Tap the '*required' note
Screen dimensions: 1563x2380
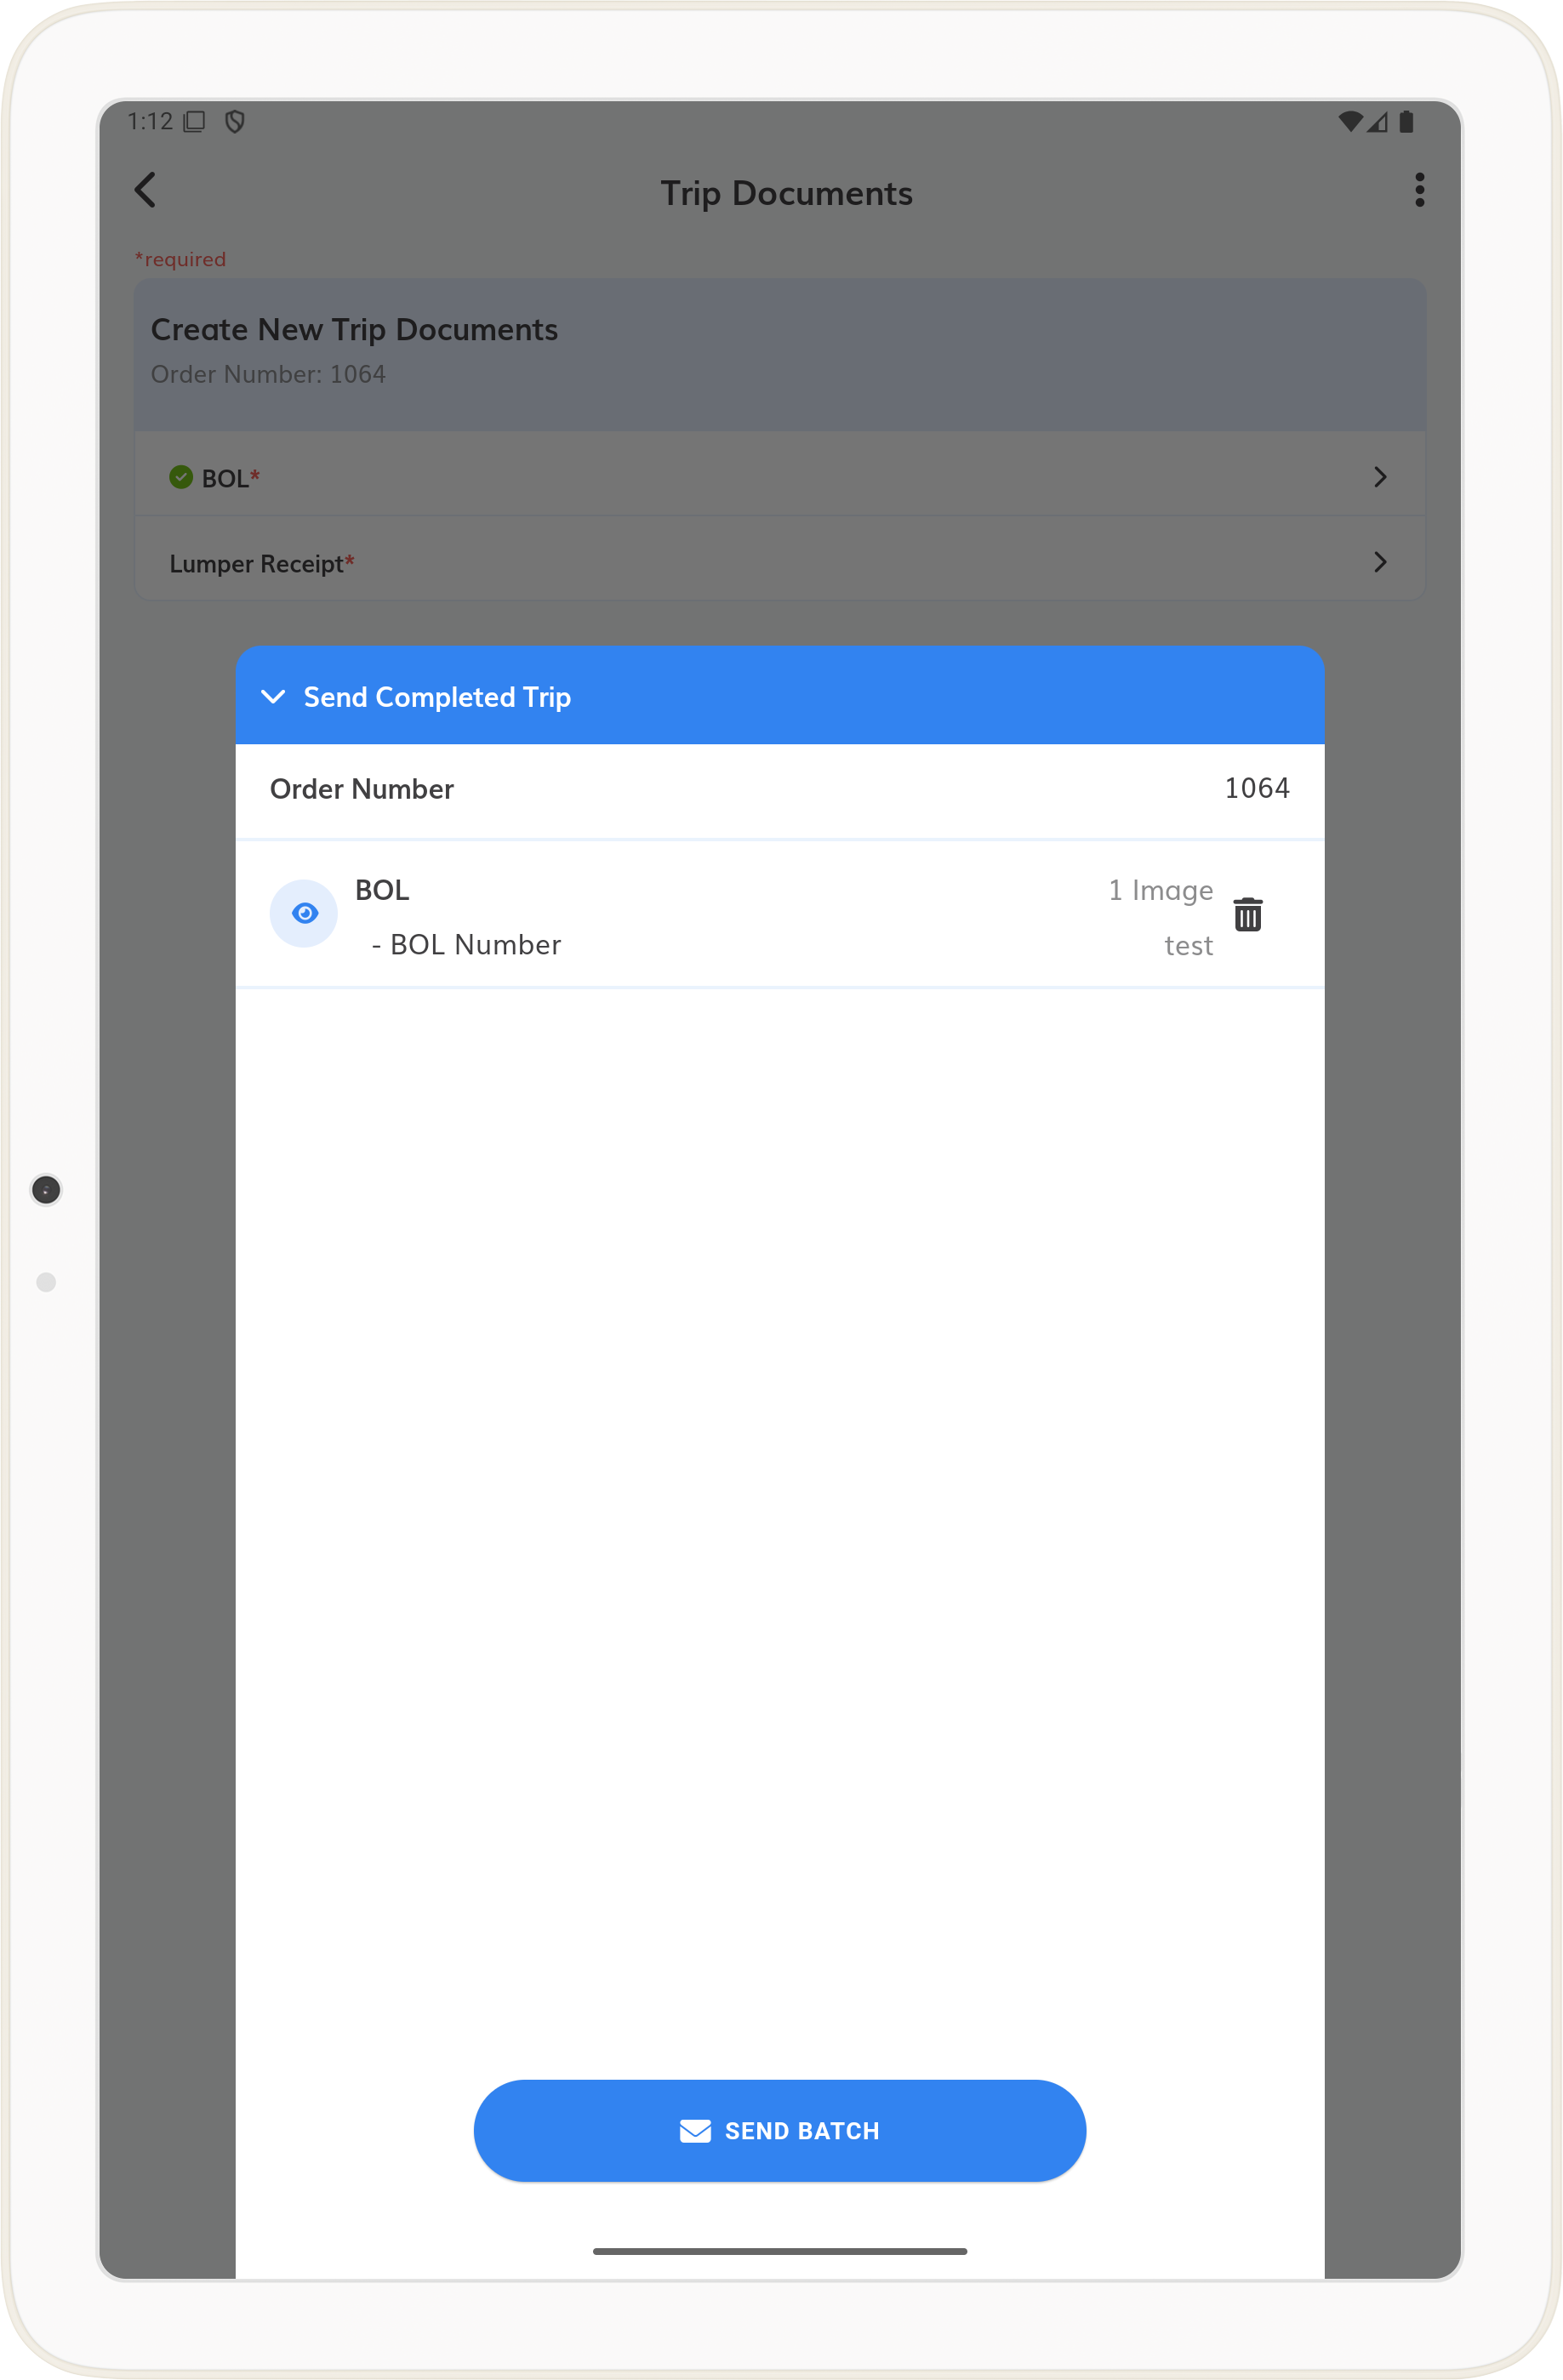[180, 259]
